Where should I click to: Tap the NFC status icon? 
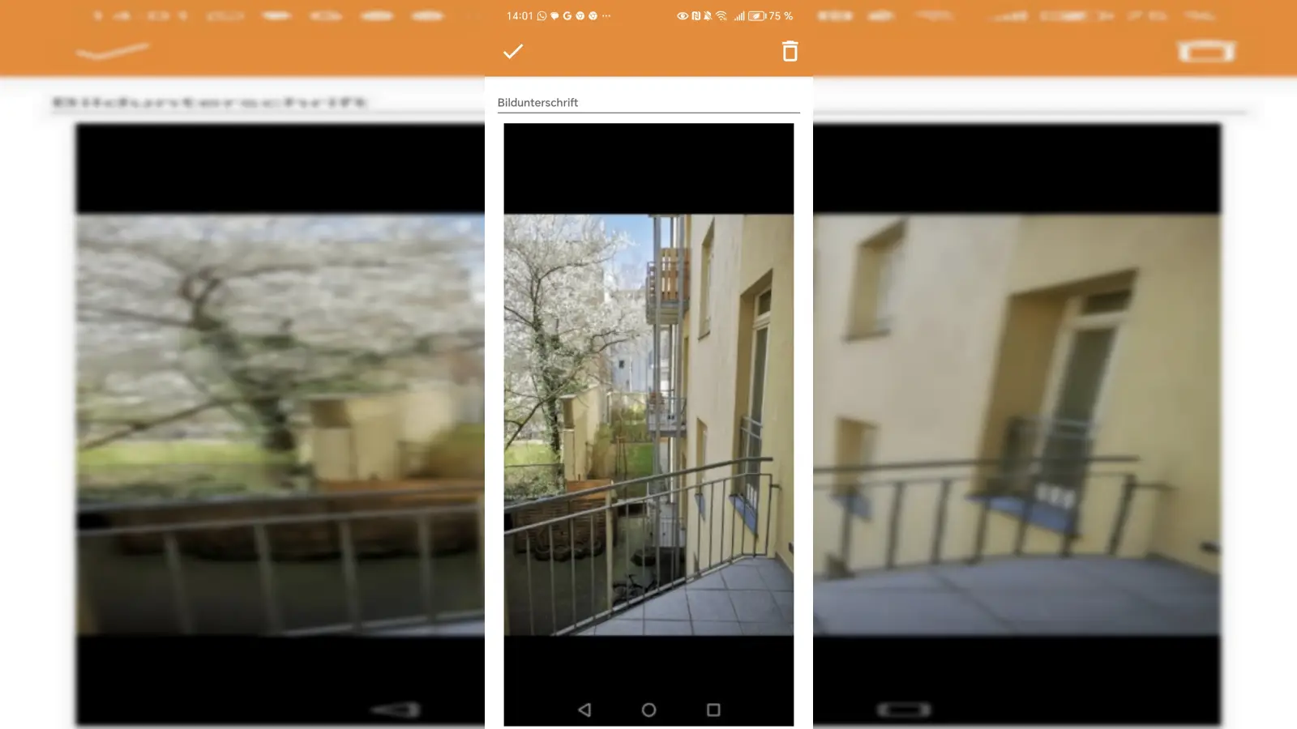click(696, 16)
